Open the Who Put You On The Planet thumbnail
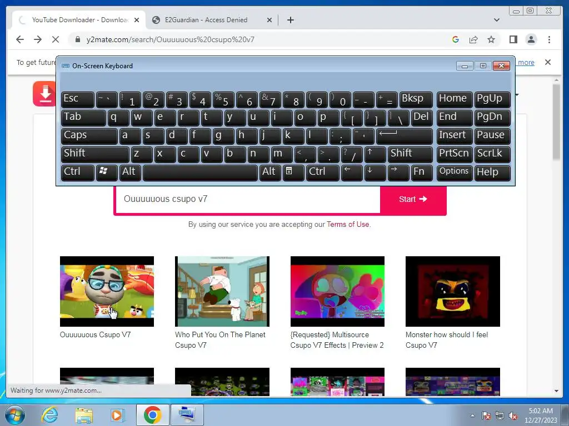Screen dimensions: 569x426 click(x=222, y=291)
